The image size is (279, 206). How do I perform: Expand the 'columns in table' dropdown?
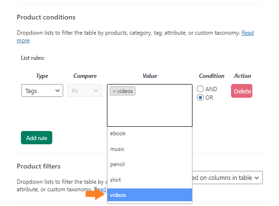click(x=227, y=178)
